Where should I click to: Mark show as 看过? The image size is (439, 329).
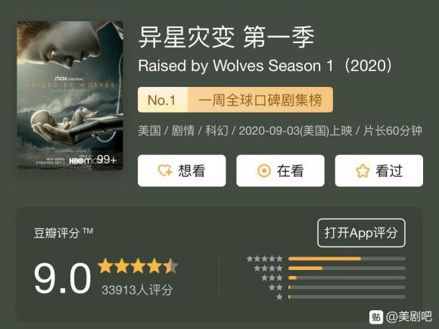379,171
